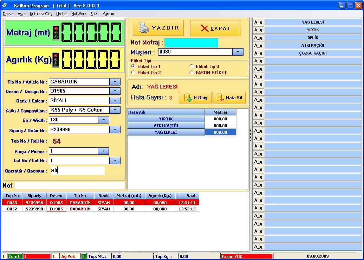Click the A_q tag next to YIRTIK
The image size is (364, 260).
coord(258,30)
